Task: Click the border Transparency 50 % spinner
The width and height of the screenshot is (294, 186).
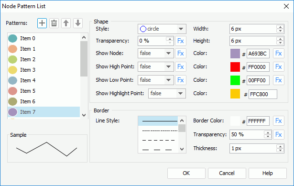Action: (x=268, y=134)
